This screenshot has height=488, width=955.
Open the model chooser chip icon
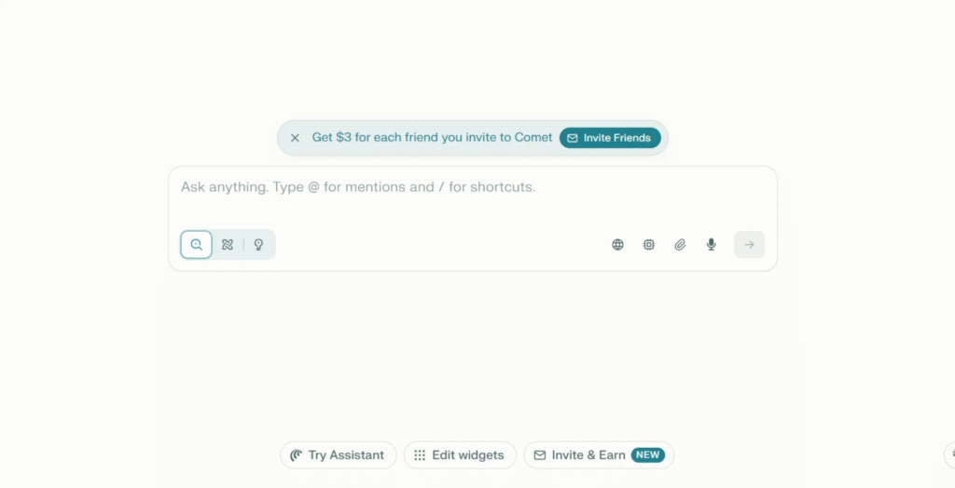click(649, 245)
